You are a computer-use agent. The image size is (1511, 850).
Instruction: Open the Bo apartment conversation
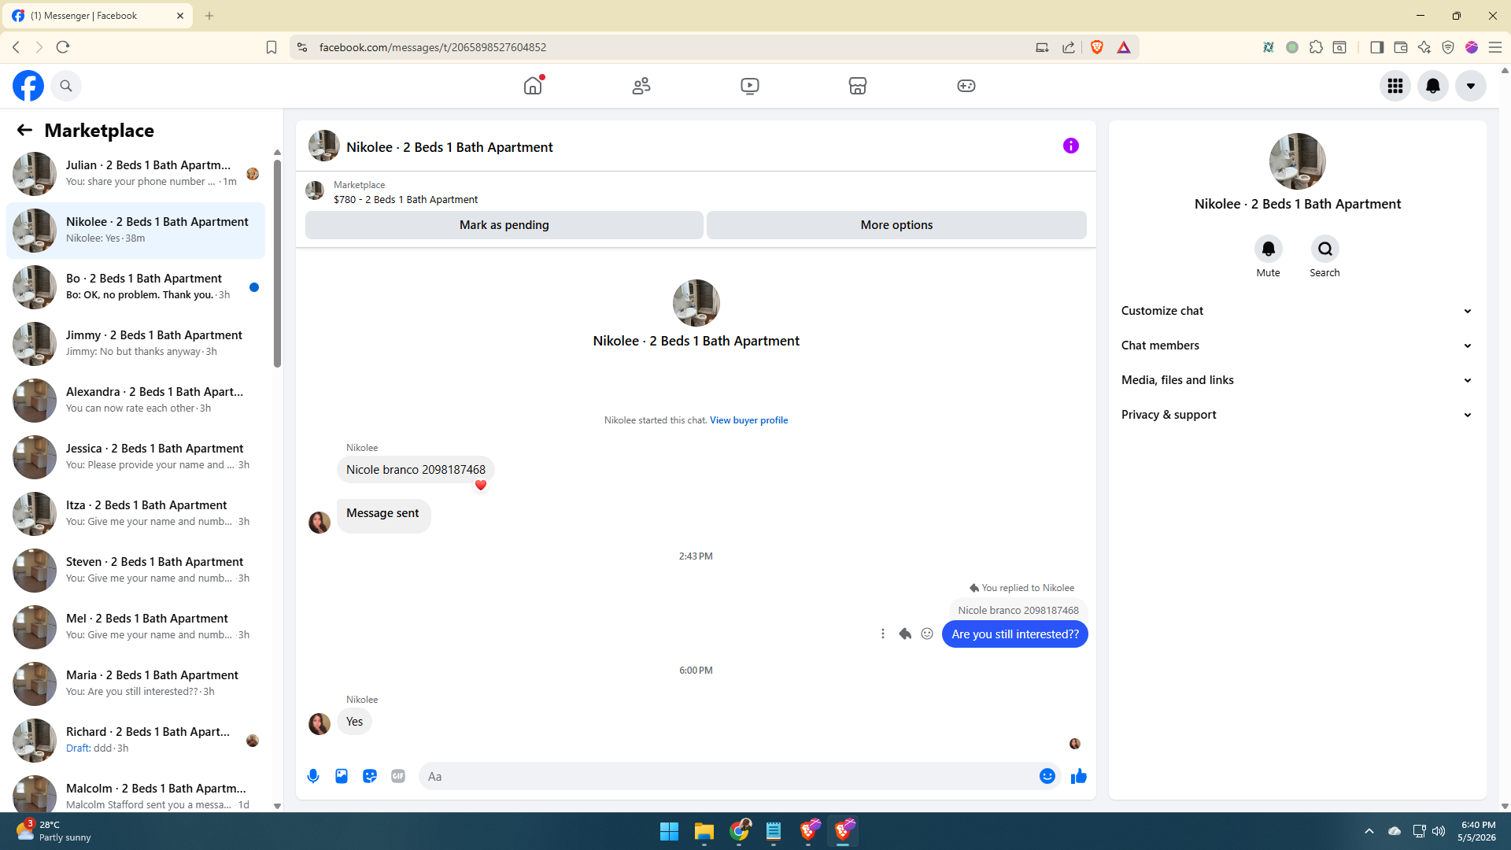[x=136, y=286]
